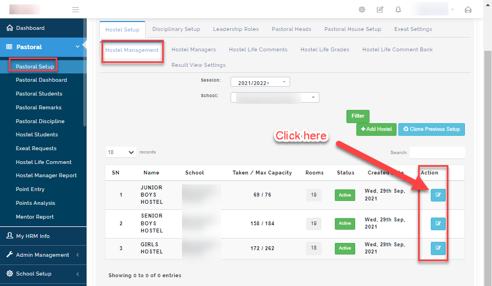492x286 pixels.
Task: Go to Point Entry
Action: point(30,189)
